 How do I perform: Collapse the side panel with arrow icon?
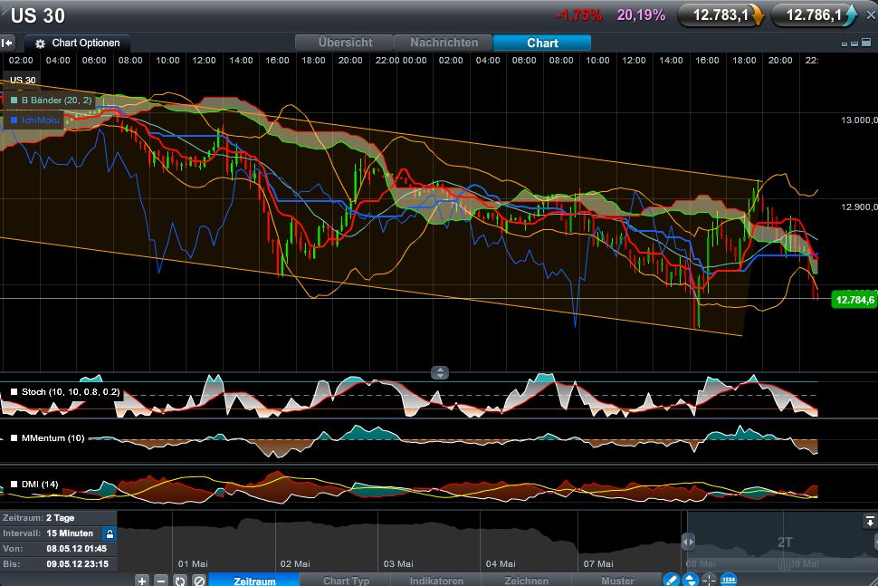(x=8, y=43)
